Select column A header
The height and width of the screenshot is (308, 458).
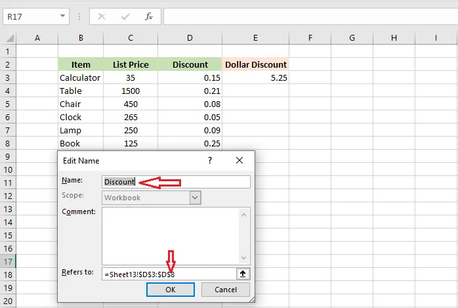[x=37, y=37]
